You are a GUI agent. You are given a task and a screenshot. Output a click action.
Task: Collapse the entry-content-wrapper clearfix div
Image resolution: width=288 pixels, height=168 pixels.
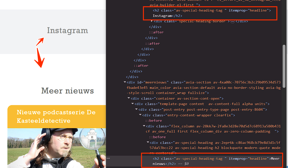tap(140, 115)
